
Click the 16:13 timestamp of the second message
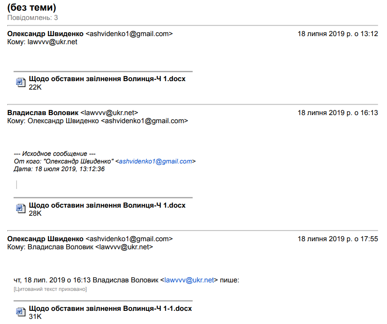[338, 113]
